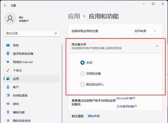
Task: Click the 隐私和安全性 shield icon
Action: point(8,121)
